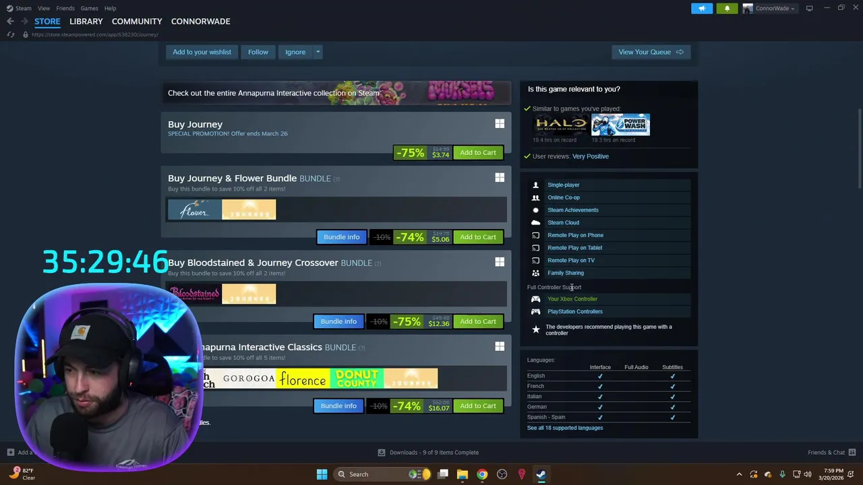Click the Remote Play on TV cast icon

(x=535, y=260)
